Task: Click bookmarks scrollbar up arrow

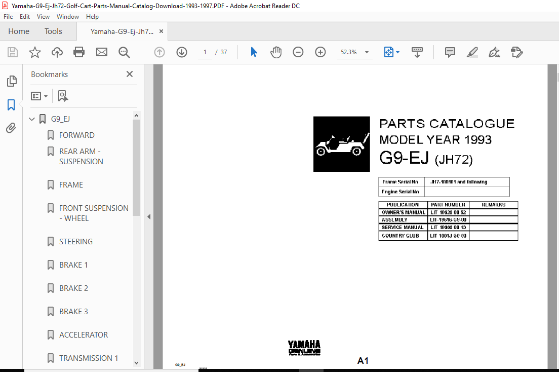Action: (x=136, y=116)
